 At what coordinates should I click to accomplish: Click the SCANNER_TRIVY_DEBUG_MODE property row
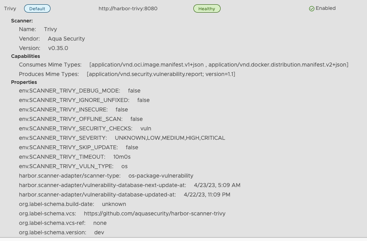69,91
